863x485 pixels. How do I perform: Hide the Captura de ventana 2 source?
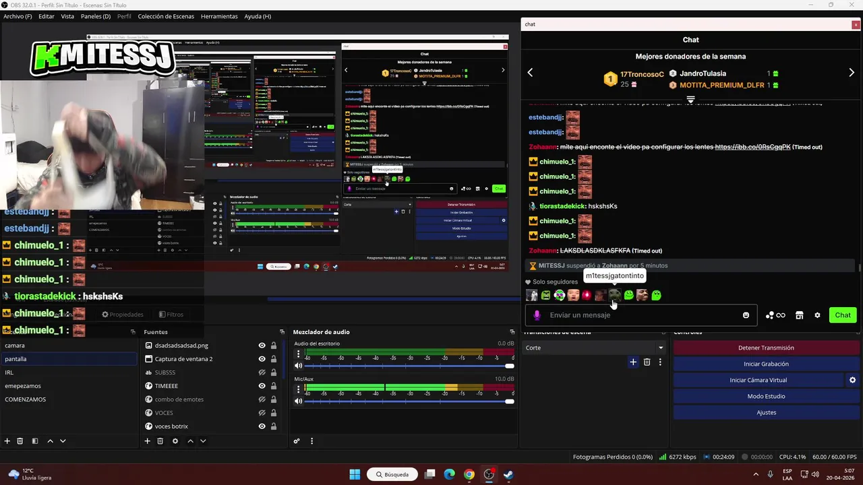pos(262,359)
